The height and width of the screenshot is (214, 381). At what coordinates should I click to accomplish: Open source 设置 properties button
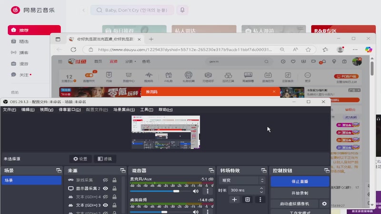[80, 159]
